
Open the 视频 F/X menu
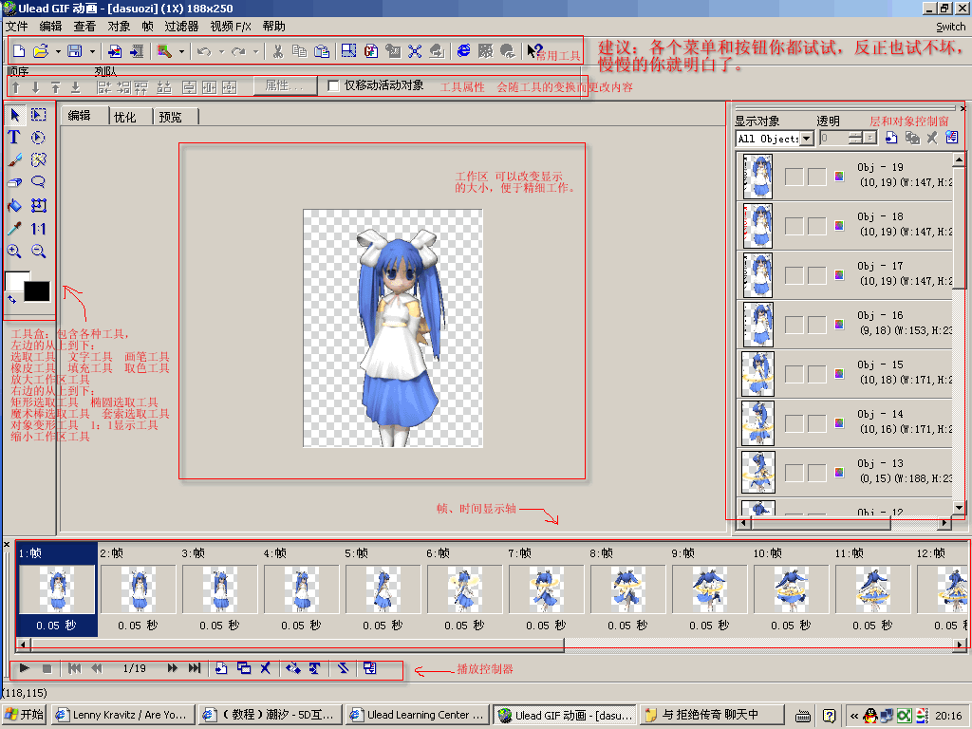pyautogui.click(x=231, y=26)
